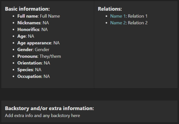The width and height of the screenshot is (179, 124).
Task: Click Relation 1 text
Action: [138, 16]
